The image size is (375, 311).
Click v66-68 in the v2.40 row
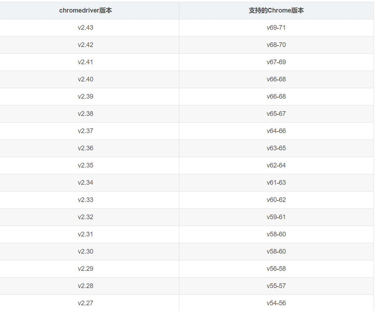[276, 79]
